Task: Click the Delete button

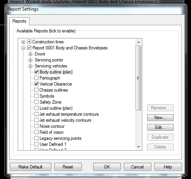Action: tap(160, 147)
